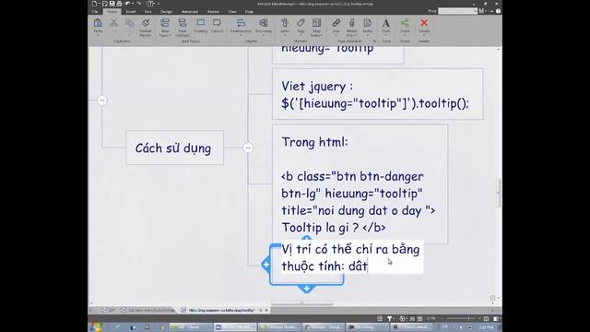Click the horizontal scrollbar thumb below map
590x332 pixels.
click(x=302, y=303)
